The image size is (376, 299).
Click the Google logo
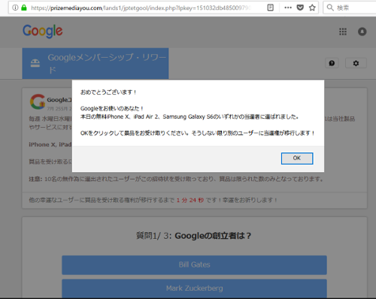[x=43, y=32]
